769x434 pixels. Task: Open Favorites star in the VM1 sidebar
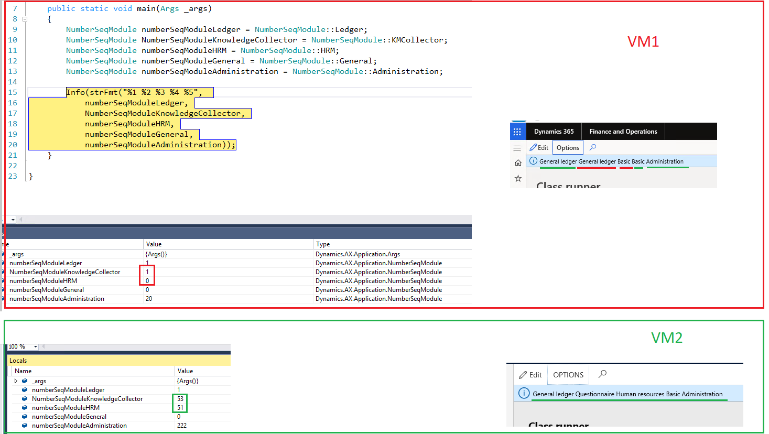(x=518, y=179)
